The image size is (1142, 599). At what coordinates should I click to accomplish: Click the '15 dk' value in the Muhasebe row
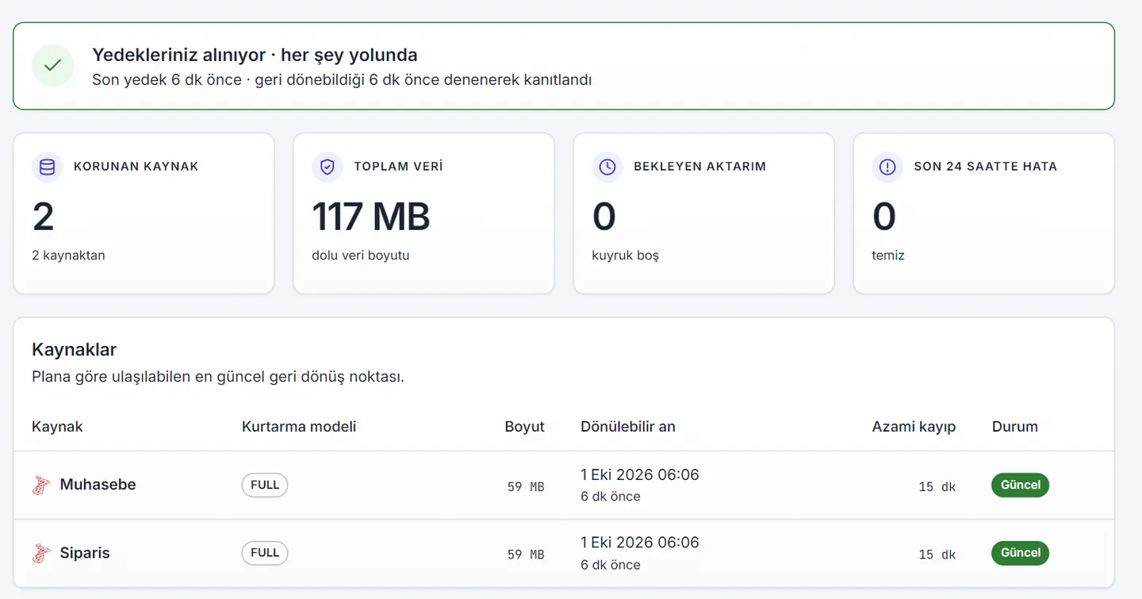click(x=937, y=487)
